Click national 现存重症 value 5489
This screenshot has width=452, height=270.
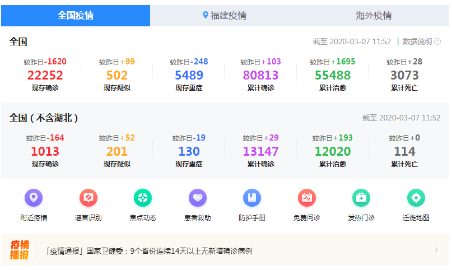pyautogui.click(x=189, y=76)
